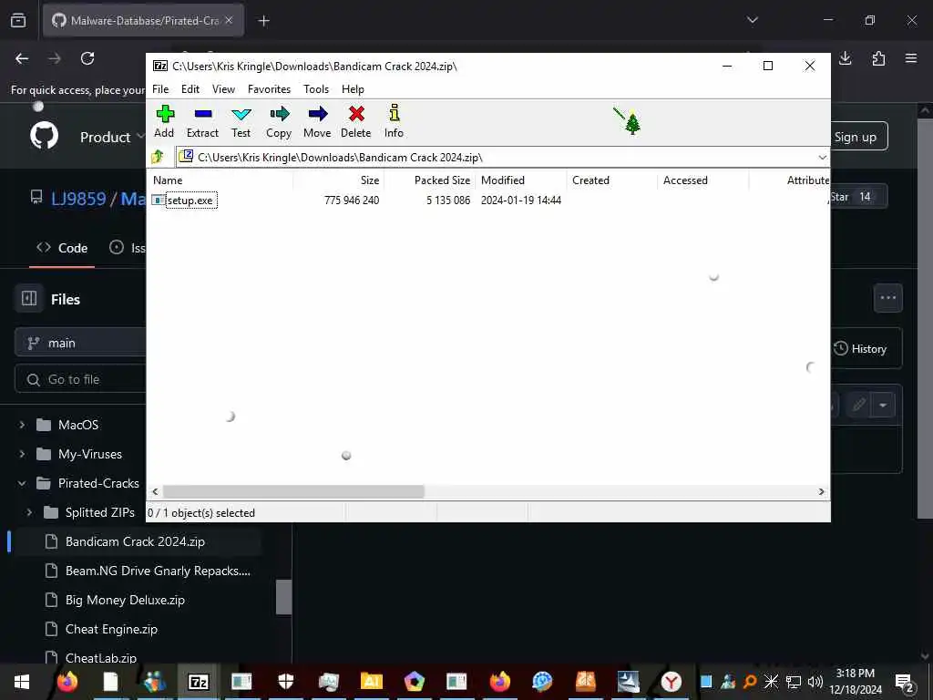Open the File menu
Viewport: 933px width, 700px height.
[160, 89]
